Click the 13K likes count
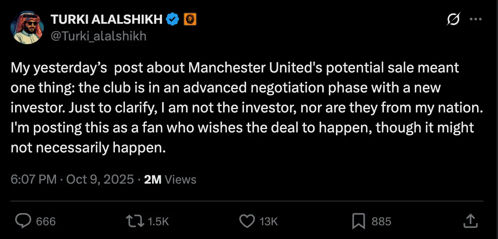Screen dimensions: 498x239 pyautogui.click(x=269, y=221)
